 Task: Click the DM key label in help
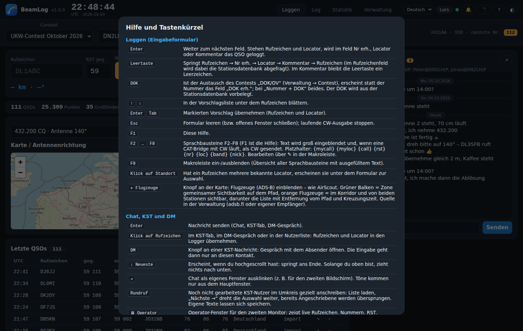click(x=133, y=250)
